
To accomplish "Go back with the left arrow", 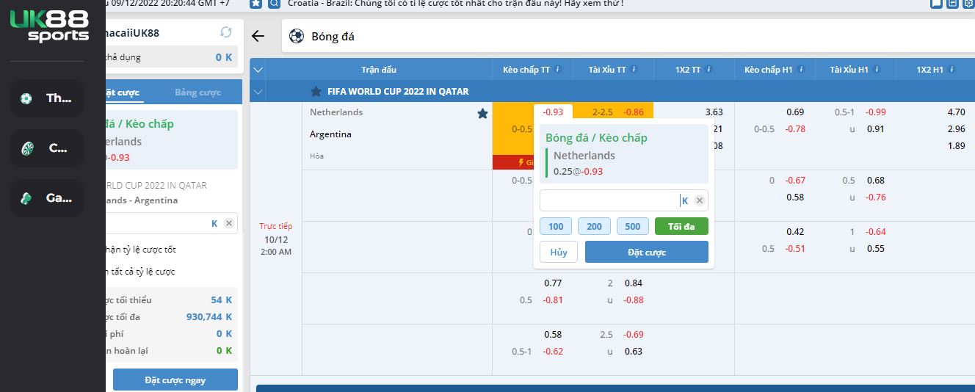I will coord(258,36).
